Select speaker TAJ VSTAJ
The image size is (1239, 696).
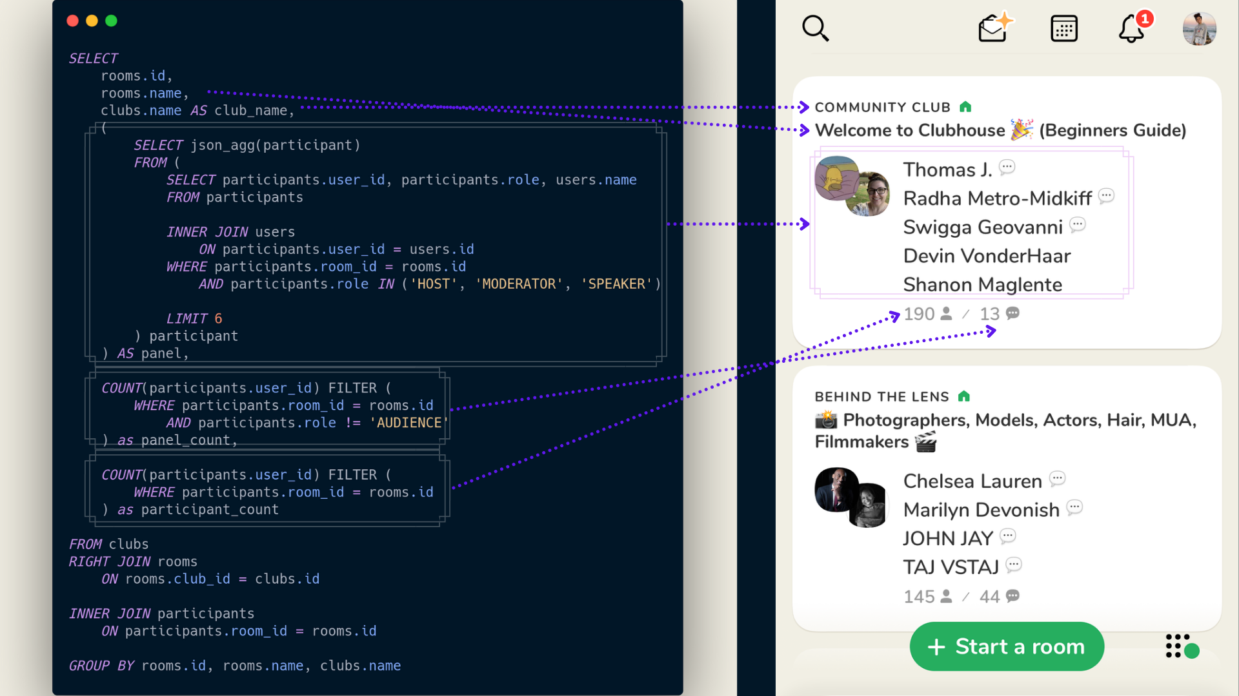coord(951,567)
